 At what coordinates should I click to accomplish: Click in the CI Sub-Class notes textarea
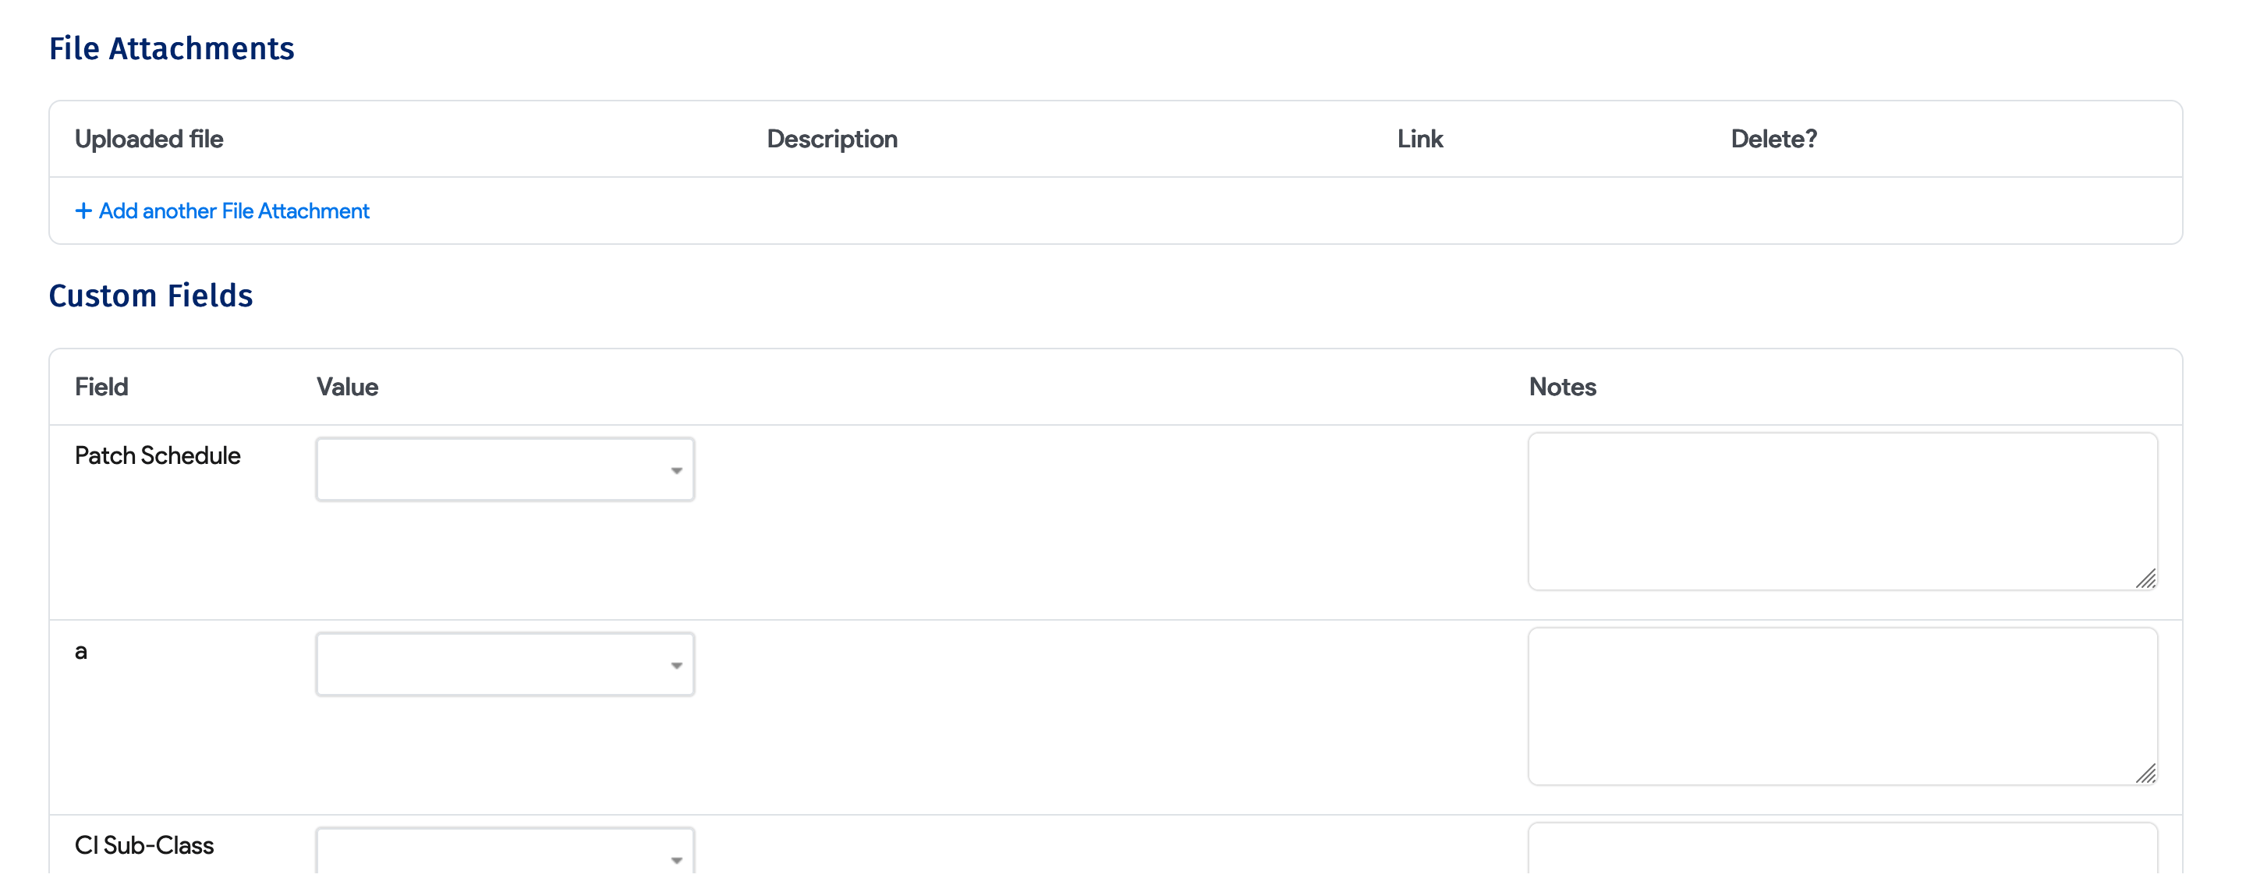(x=1841, y=850)
